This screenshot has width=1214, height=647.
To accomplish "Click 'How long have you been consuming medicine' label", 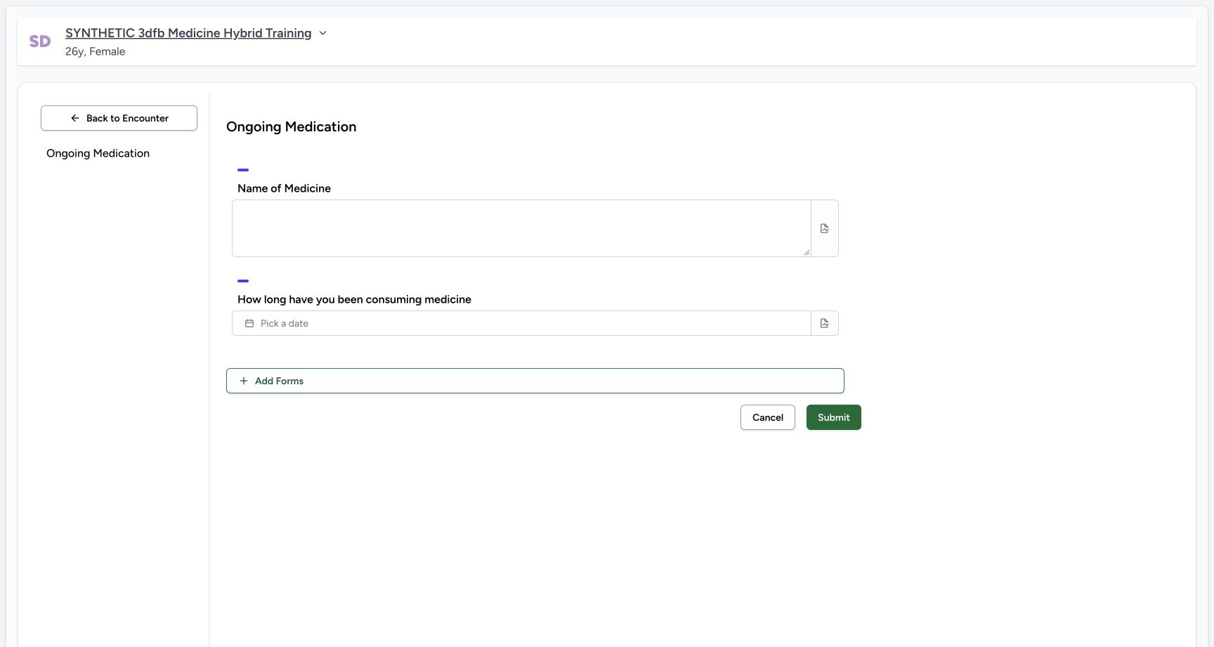I will pos(354,299).
